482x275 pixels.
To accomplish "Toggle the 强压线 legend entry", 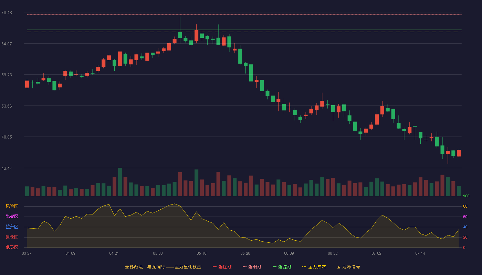I will tap(222, 267).
